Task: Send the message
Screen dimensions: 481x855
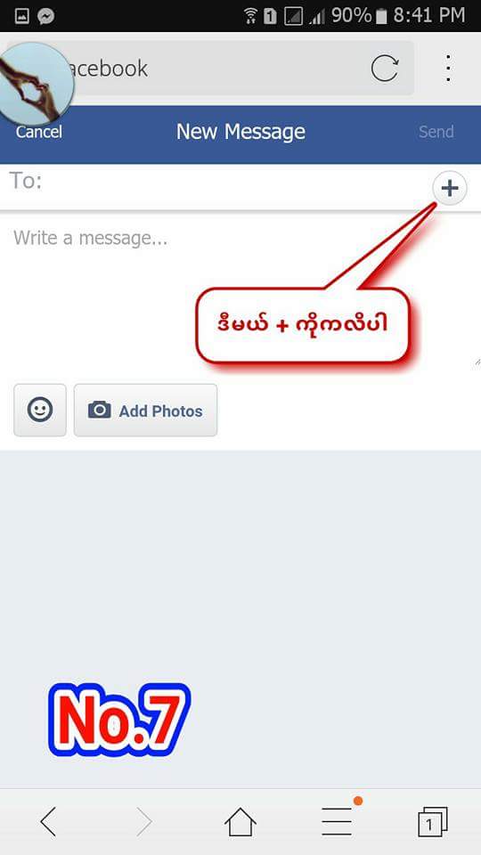Action: click(x=436, y=132)
